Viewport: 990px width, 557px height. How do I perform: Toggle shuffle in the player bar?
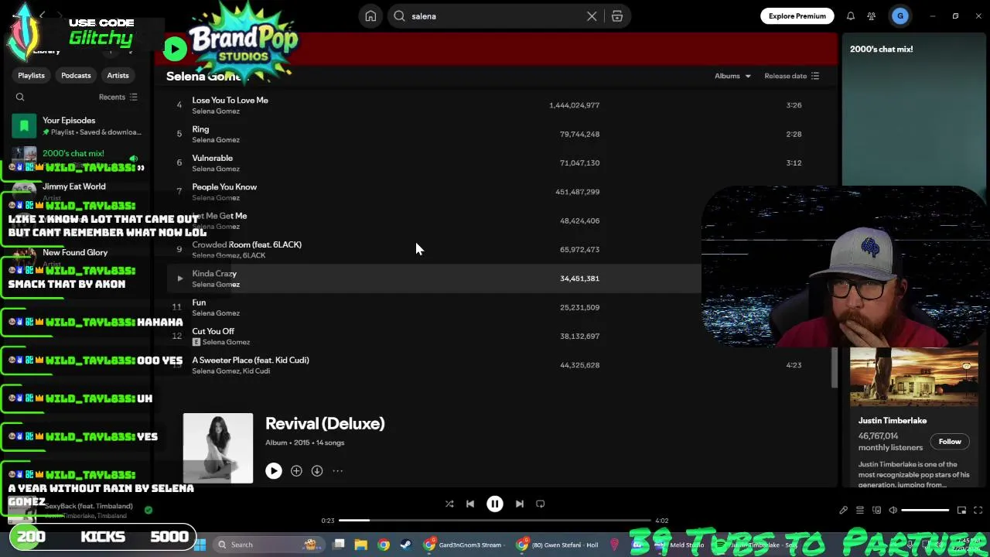click(x=449, y=504)
